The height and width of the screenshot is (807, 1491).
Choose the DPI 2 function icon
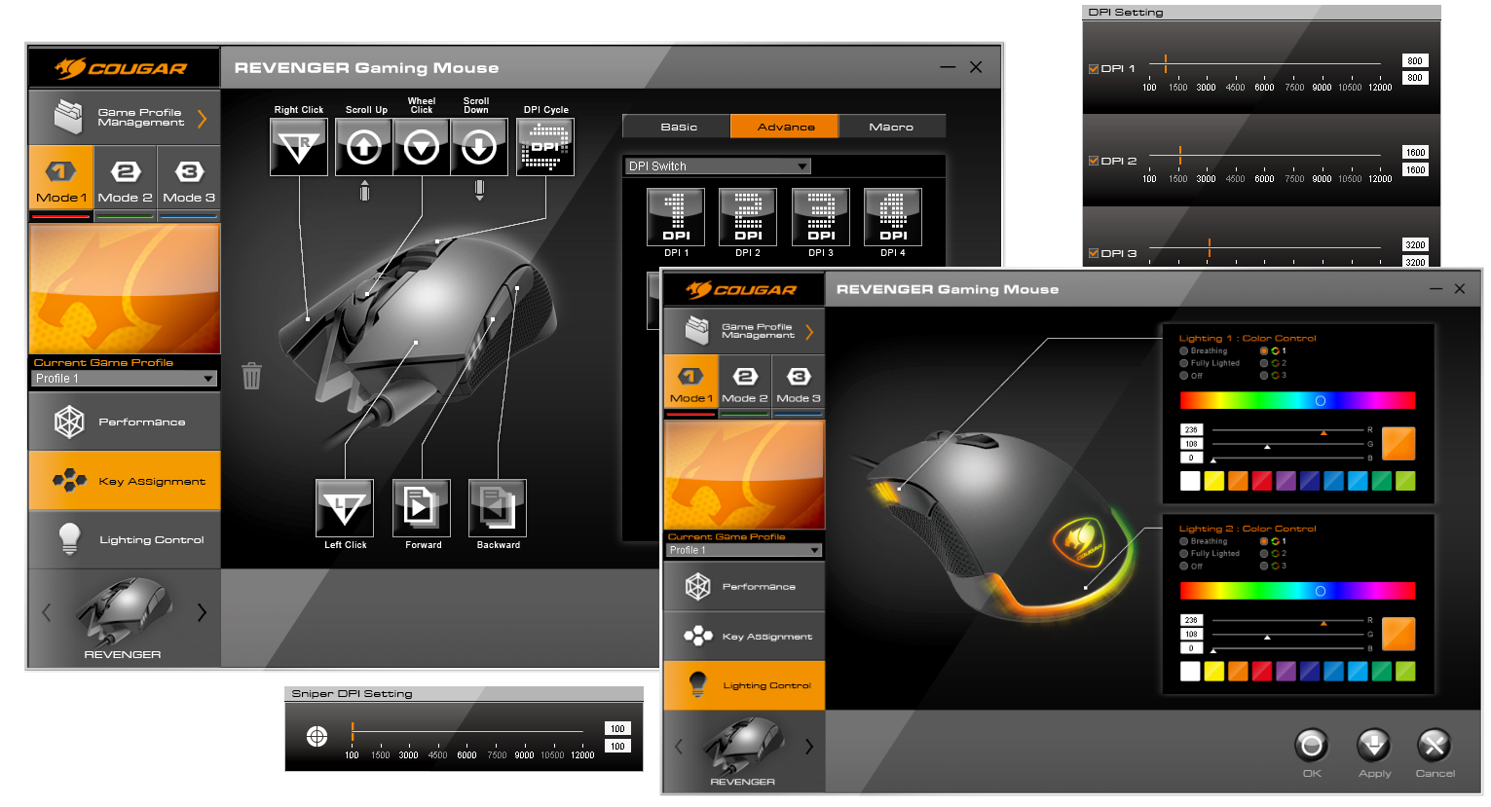[x=748, y=217]
